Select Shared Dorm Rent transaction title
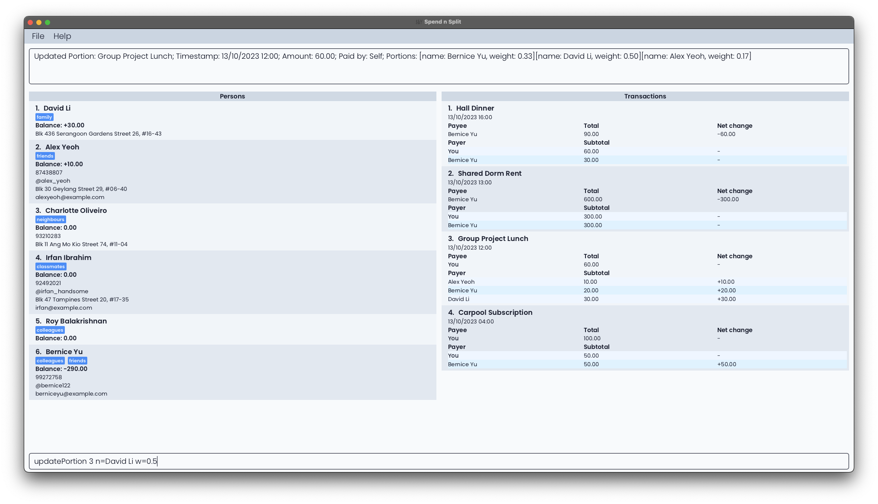Viewport: 878px width, 504px height. (x=490, y=174)
